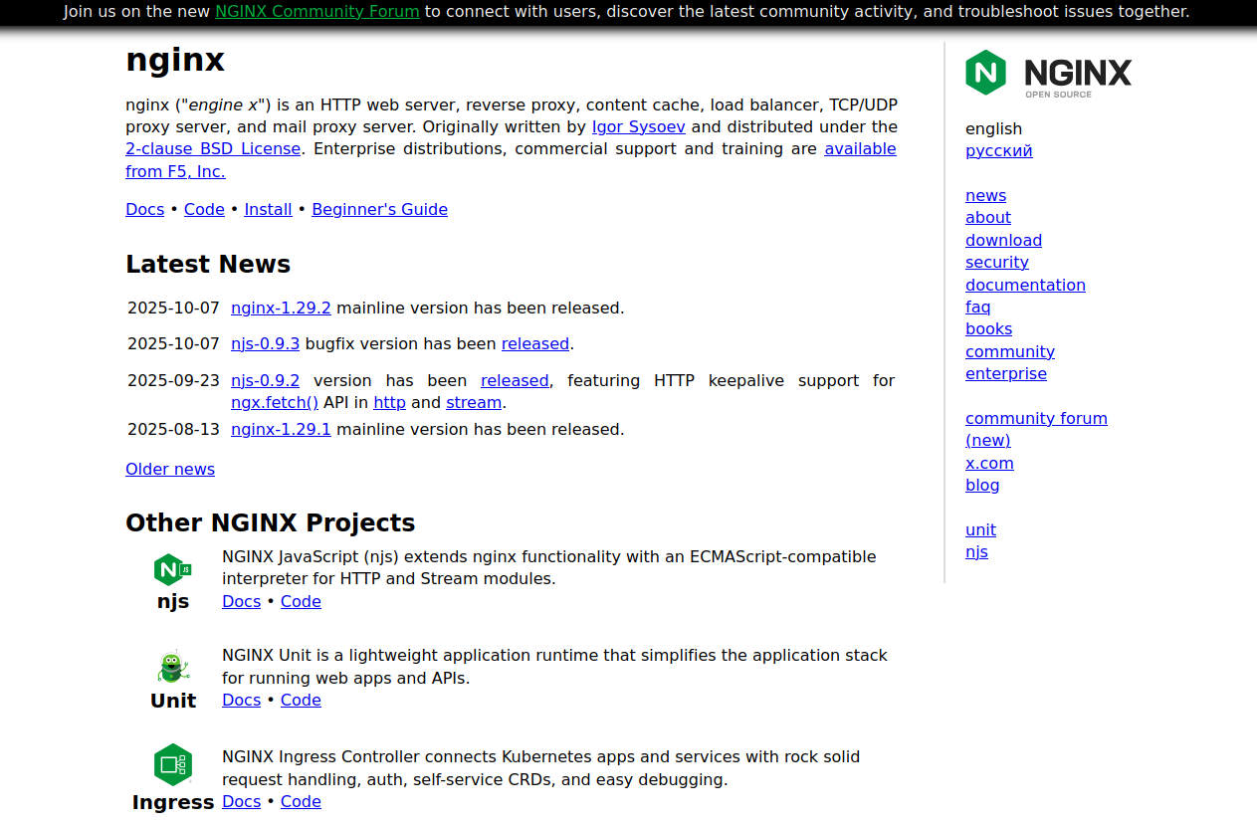Click the 2-clause BSD License link
The width and height of the screenshot is (1257, 823).
pos(213,148)
